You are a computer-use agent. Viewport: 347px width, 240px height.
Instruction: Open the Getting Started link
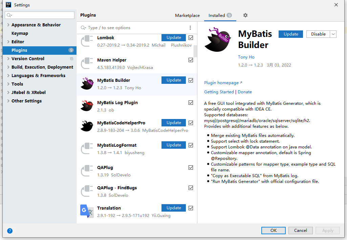[219, 92]
